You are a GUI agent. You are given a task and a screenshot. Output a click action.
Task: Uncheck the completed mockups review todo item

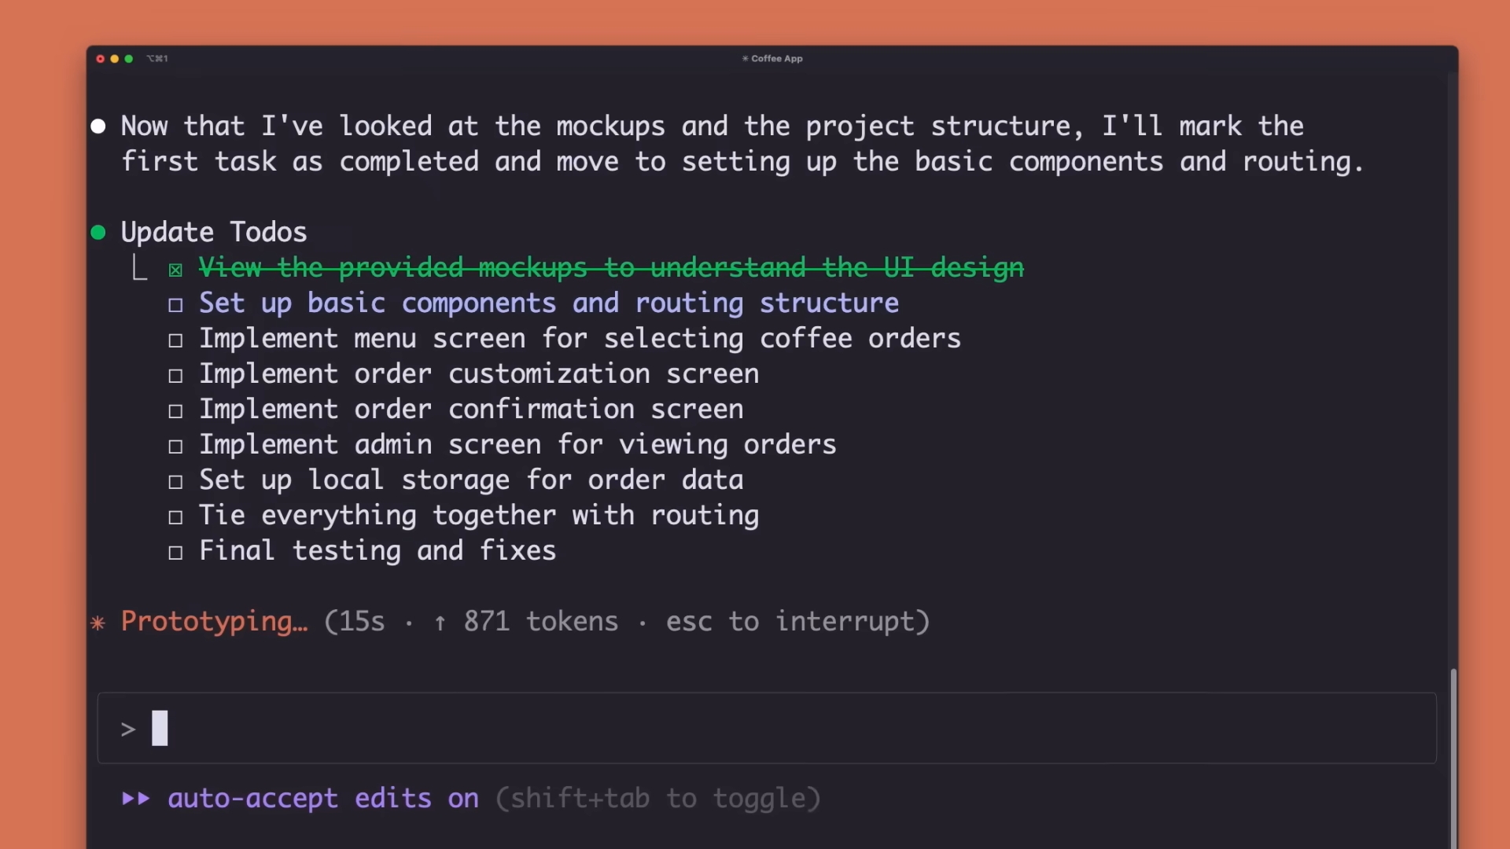click(x=175, y=269)
